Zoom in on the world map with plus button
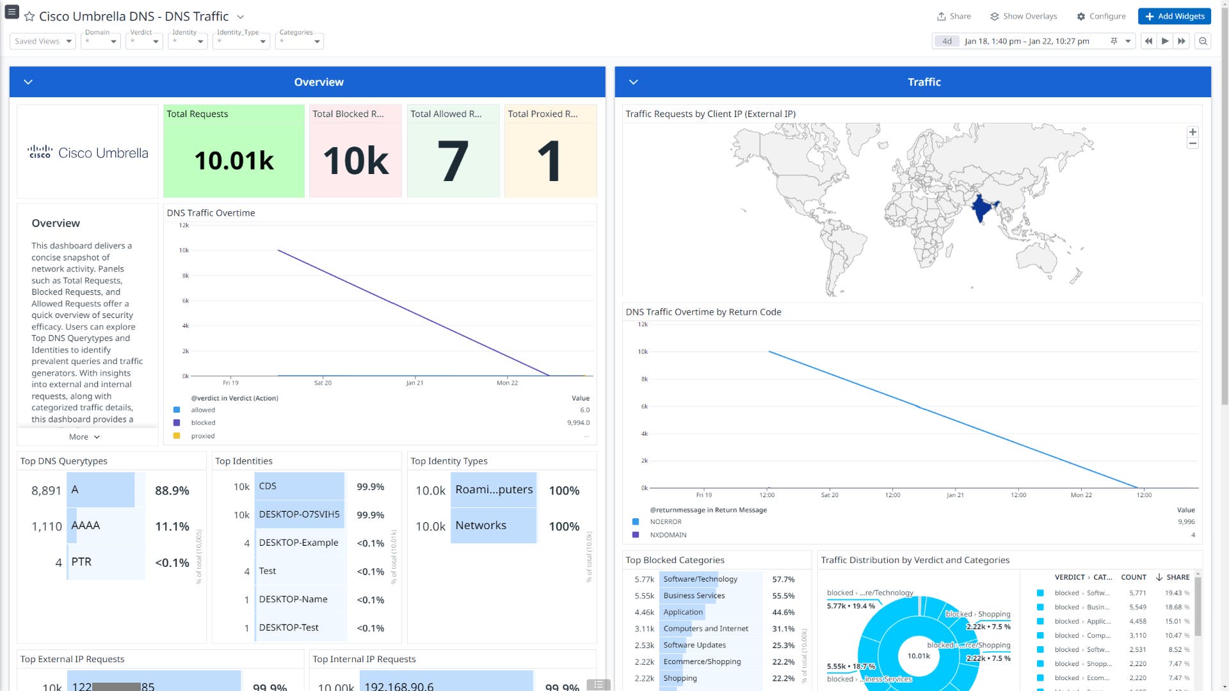Image resolution: width=1229 pixels, height=691 pixels. tap(1193, 132)
